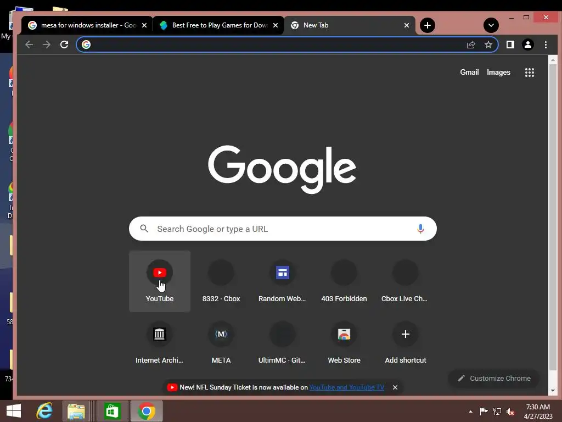This screenshot has width=562, height=422.
Task: Show hidden system tray icons
Action: pos(470,412)
